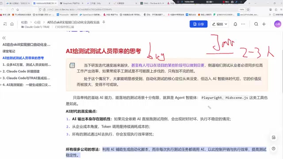Screen dimensions: 283x159
Task: Click the bold text AI时代的真实痛点
Action: 81,111
